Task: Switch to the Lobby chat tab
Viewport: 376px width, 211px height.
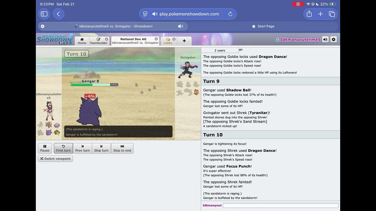Action: pos(168,41)
